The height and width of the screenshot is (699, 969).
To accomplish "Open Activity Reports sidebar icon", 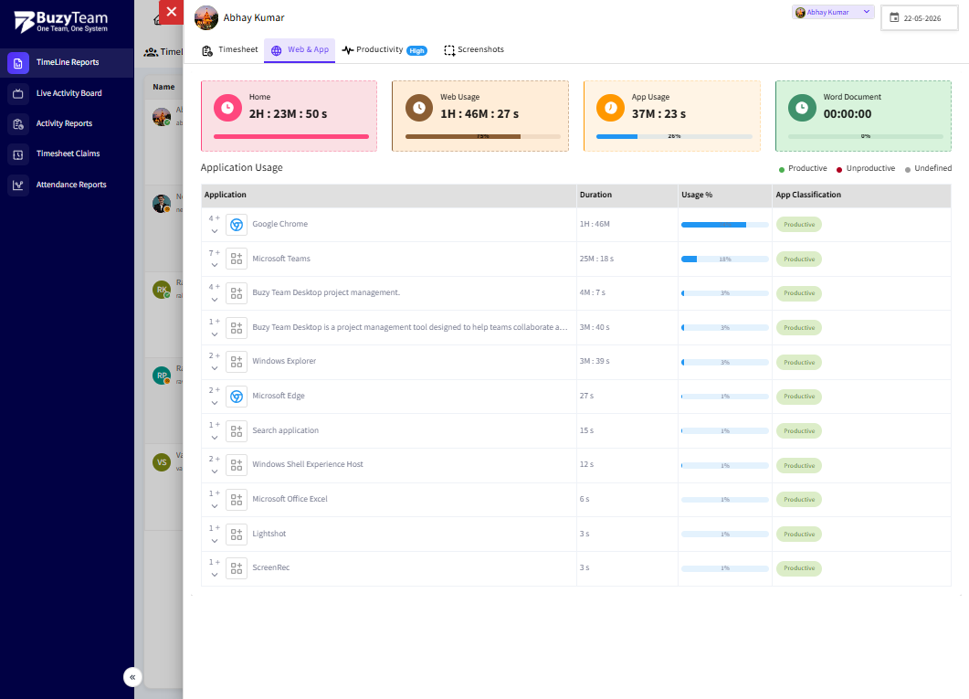I will point(18,123).
